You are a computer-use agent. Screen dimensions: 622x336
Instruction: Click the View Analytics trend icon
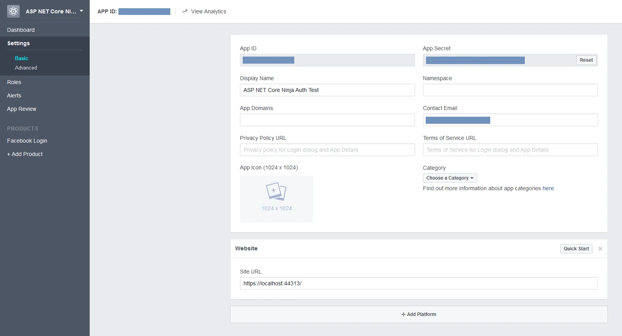pyautogui.click(x=185, y=11)
